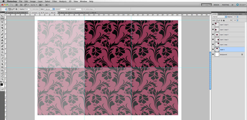Select the Brush tool
The image size is (247, 120).
[x=2, y=37]
